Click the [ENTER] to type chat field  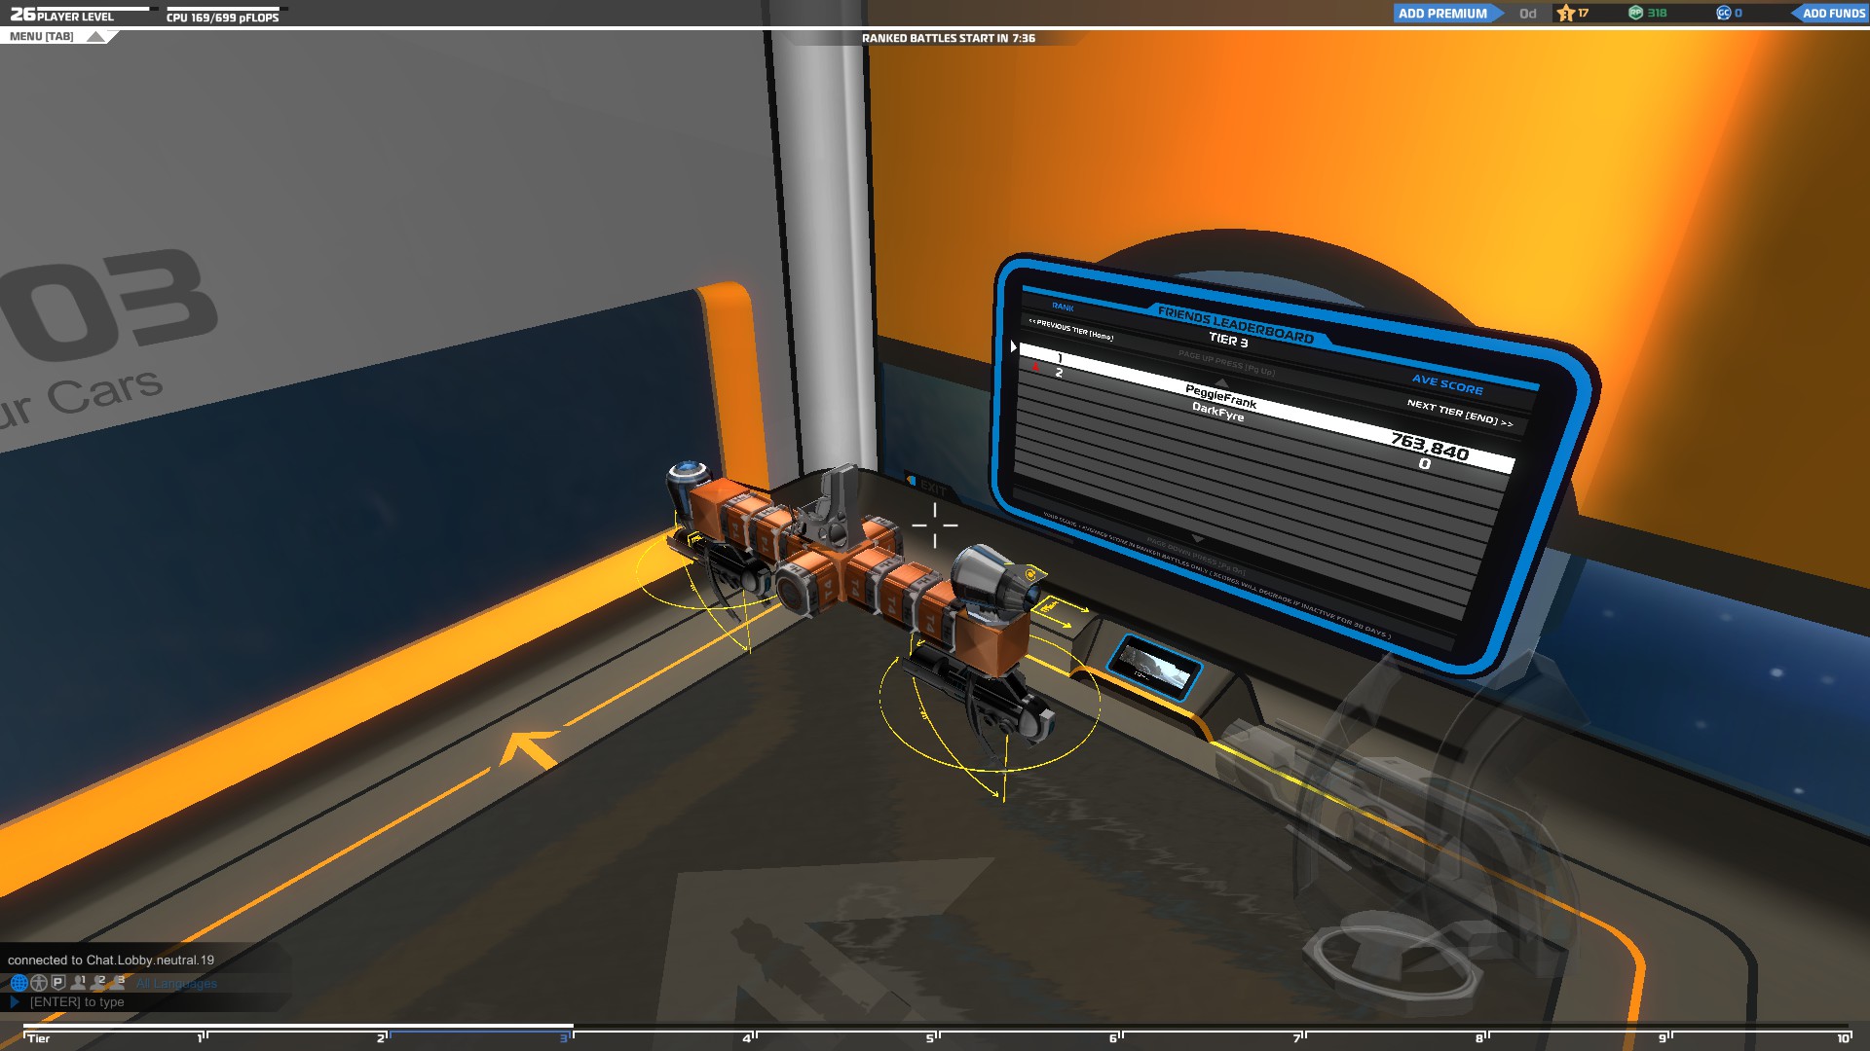click(78, 1001)
